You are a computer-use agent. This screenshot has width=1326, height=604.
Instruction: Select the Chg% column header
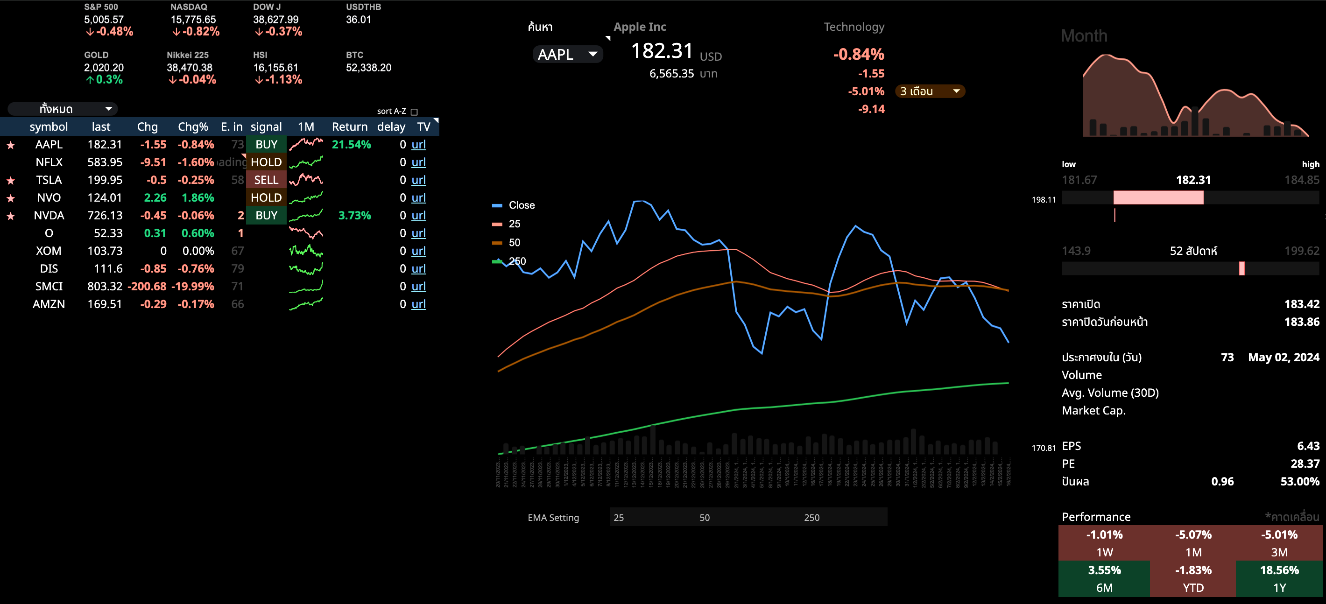click(193, 126)
